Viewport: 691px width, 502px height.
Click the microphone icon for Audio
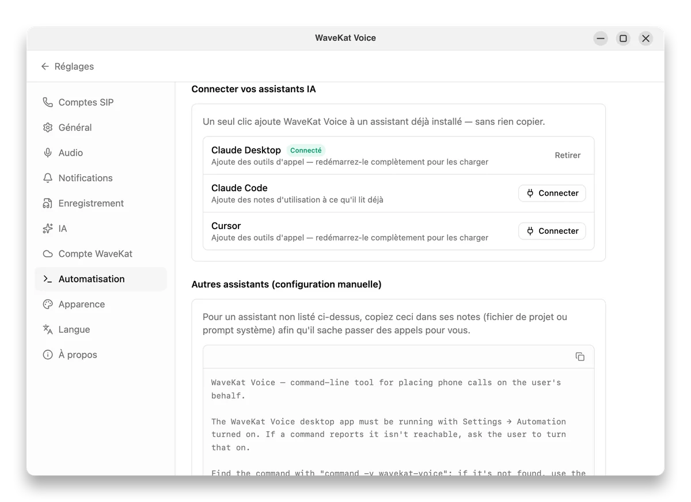click(48, 153)
